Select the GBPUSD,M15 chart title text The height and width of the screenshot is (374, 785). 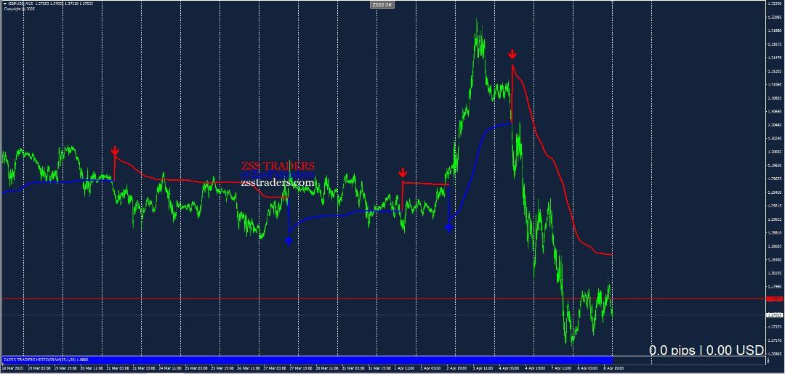(20, 4)
